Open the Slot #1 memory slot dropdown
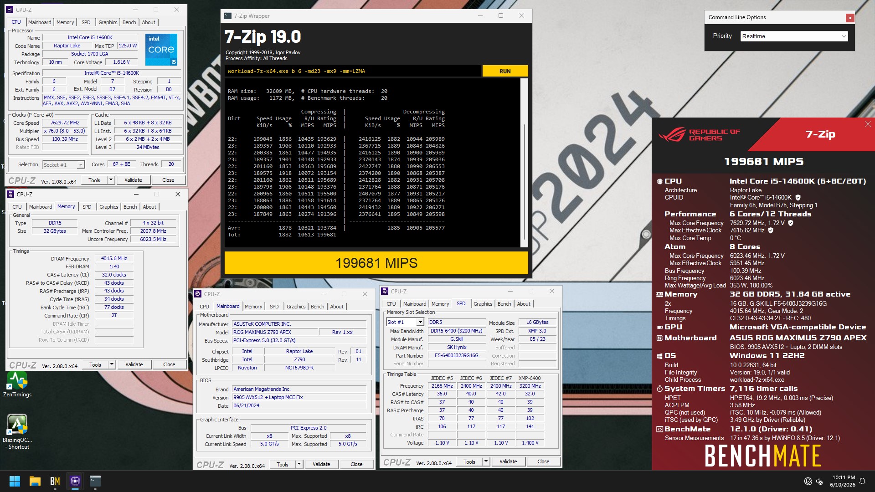 [405, 322]
